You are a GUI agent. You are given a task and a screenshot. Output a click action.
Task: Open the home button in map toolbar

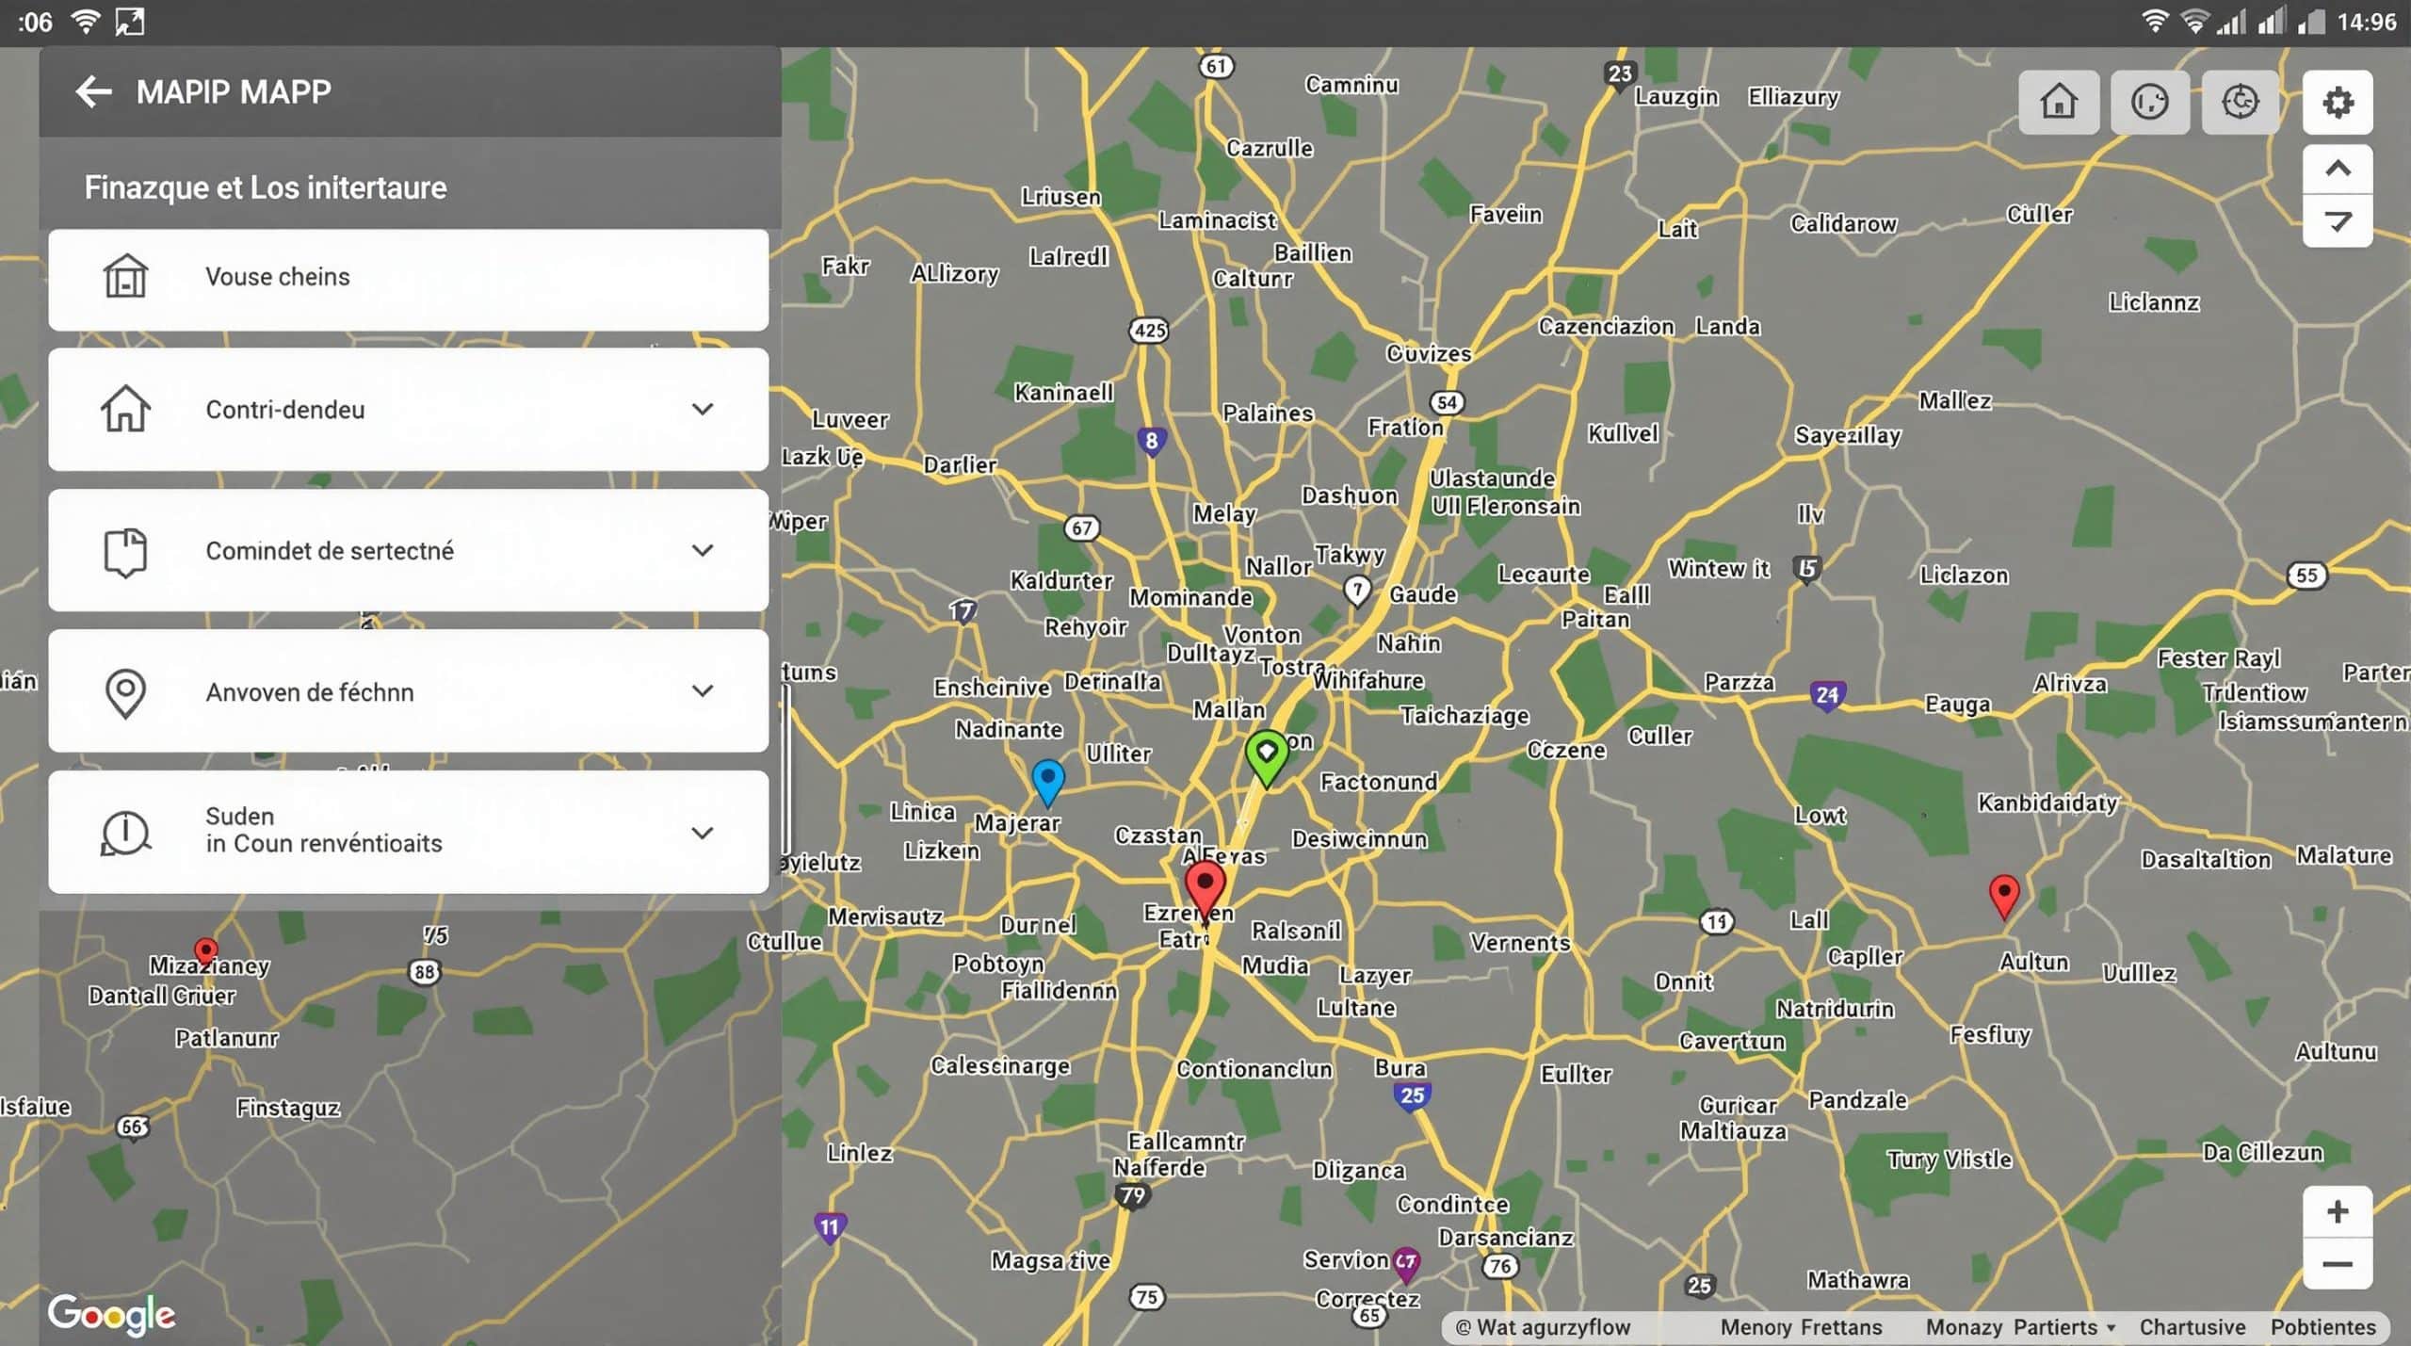click(x=2059, y=102)
